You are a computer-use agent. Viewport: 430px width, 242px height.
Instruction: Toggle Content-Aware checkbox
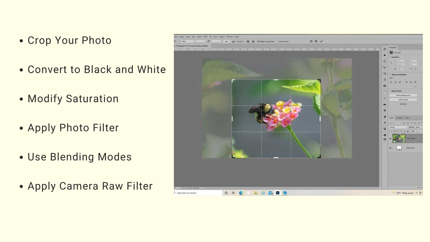point(277,42)
